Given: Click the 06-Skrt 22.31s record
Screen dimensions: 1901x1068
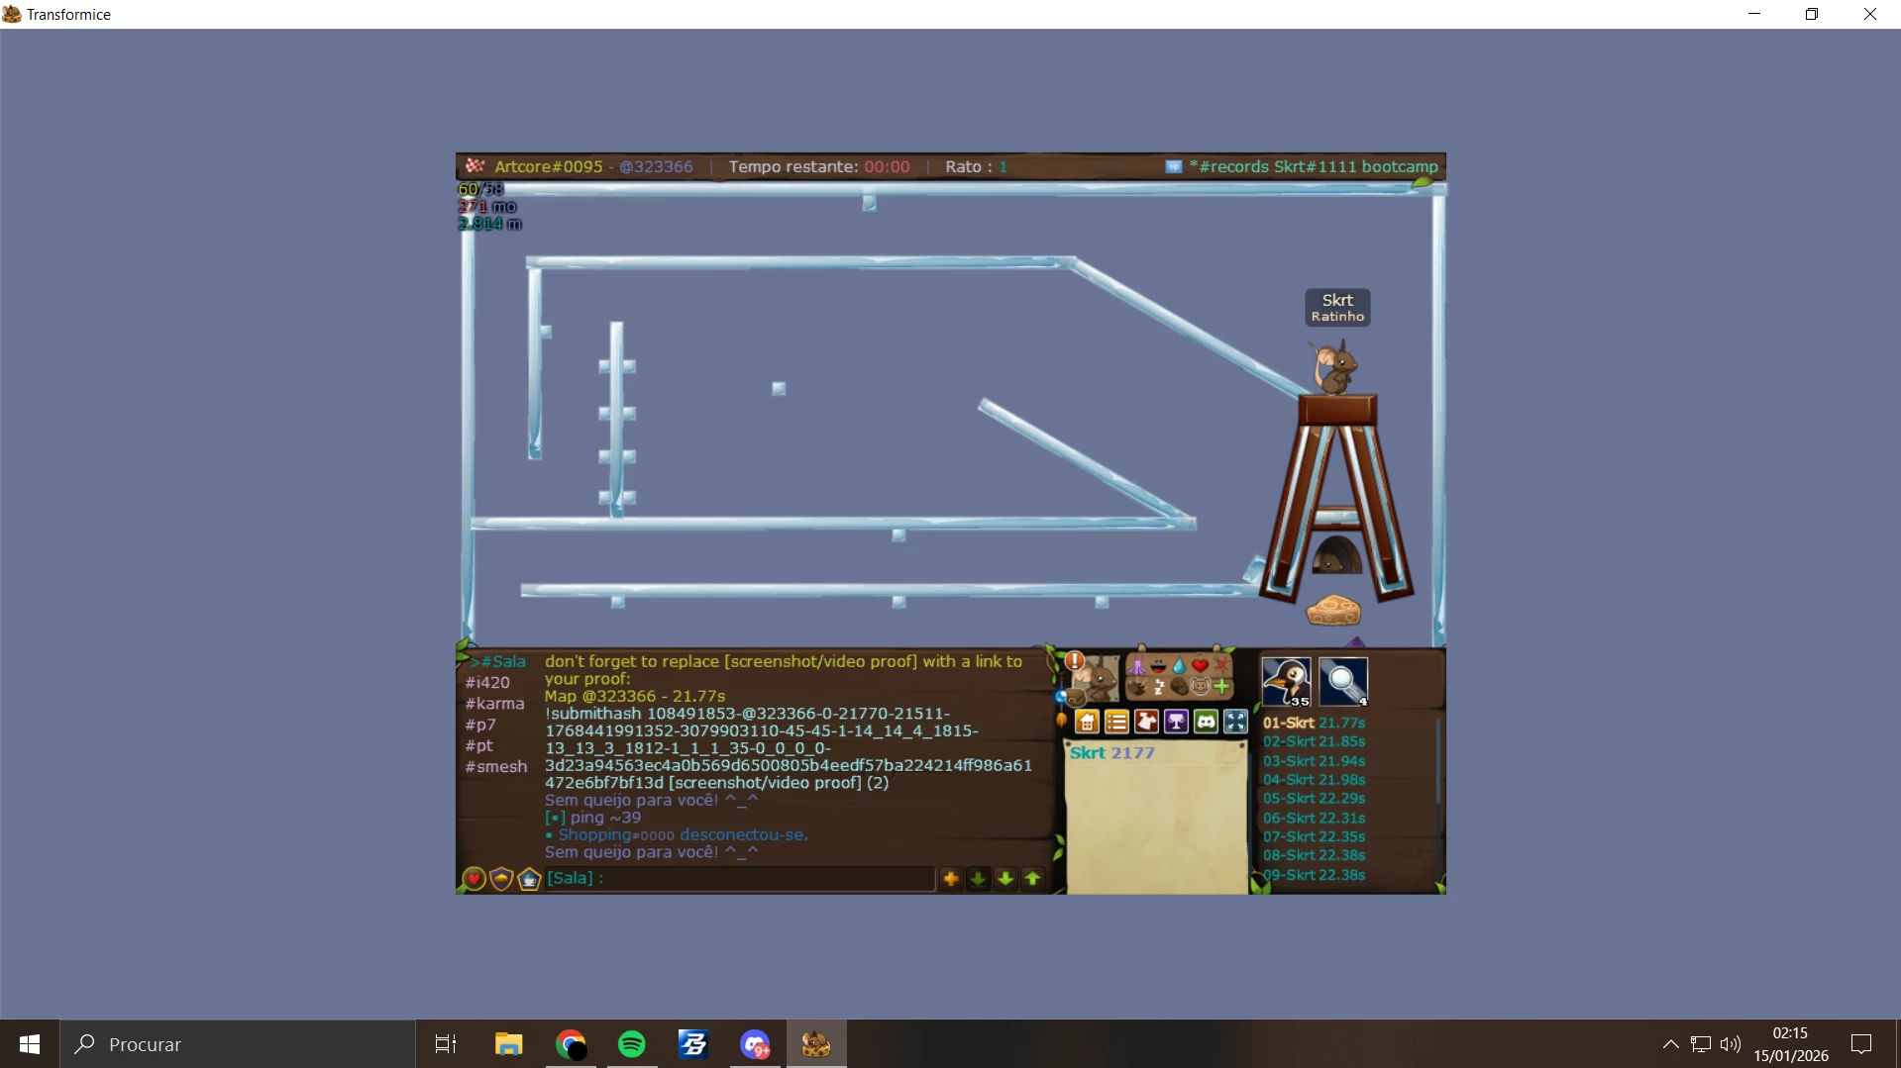Looking at the screenshot, I should pyautogui.click(x=1314, y=818).
